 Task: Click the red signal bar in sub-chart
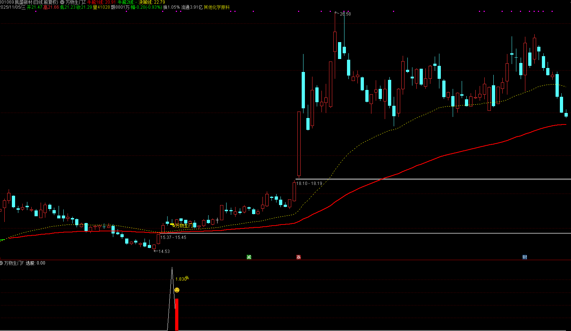177,314
